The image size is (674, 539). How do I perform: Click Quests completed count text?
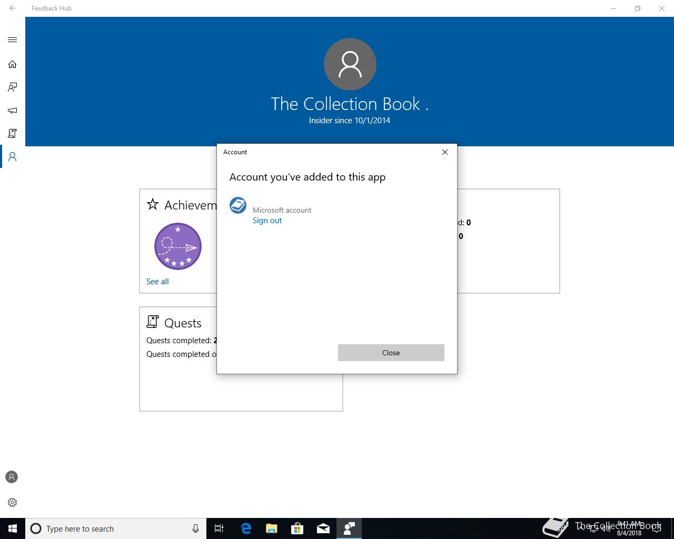point(182,341)
